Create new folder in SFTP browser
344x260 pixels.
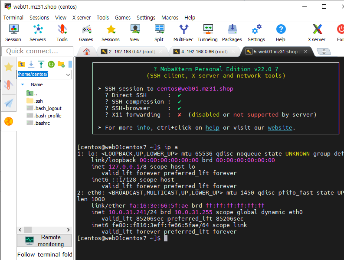point(61,64)
